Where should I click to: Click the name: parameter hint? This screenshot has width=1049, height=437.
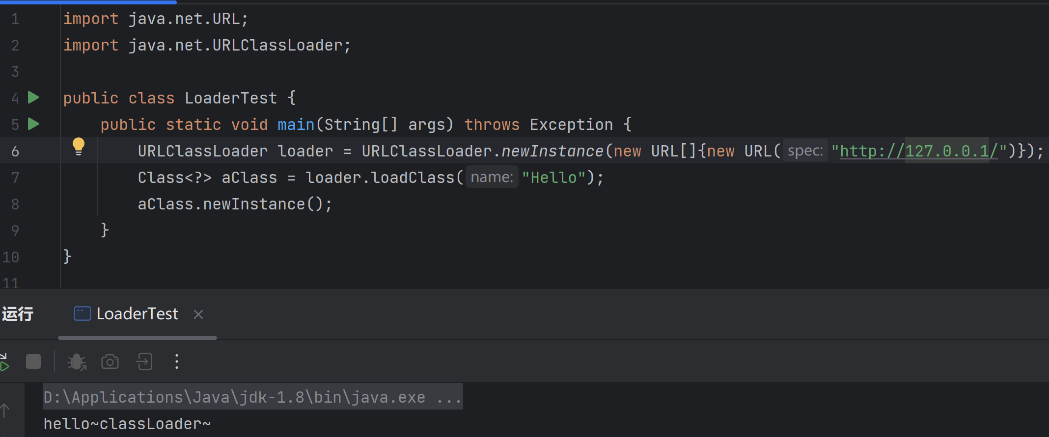coord(492,177)
